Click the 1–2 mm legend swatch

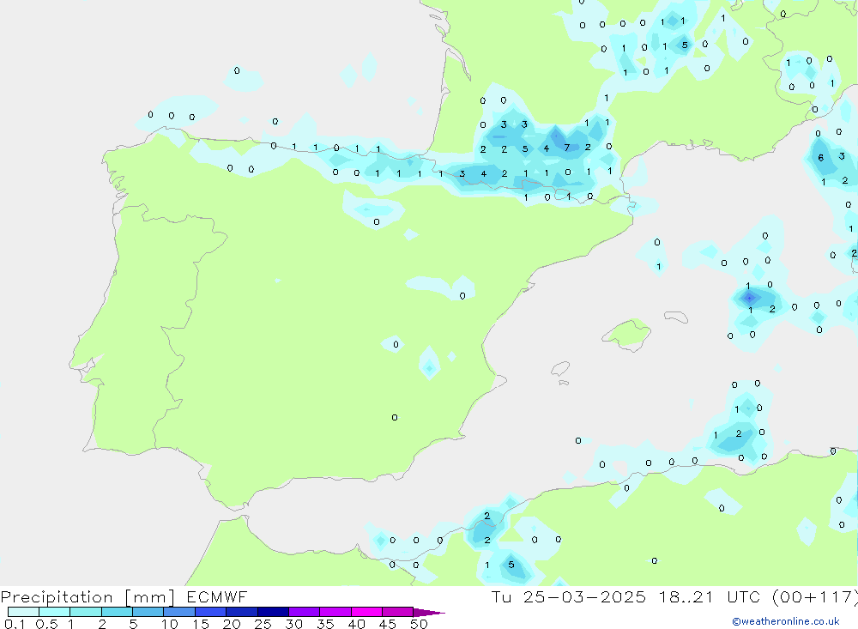85,612
